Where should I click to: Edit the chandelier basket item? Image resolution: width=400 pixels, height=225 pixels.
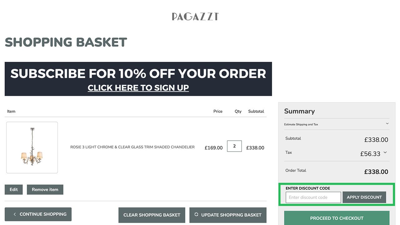pyautogui.click(x=14, y=190)
